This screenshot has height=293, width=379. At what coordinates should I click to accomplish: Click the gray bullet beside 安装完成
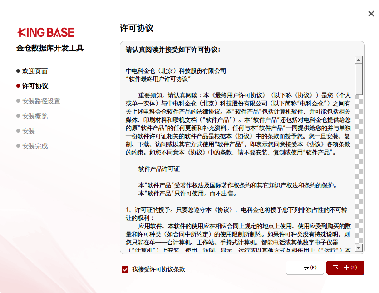tap(18, 146)
